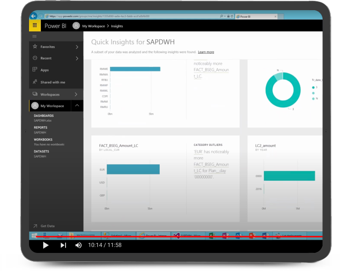
Task: Click the Insights breadcrumb
Action: (117, 26)
